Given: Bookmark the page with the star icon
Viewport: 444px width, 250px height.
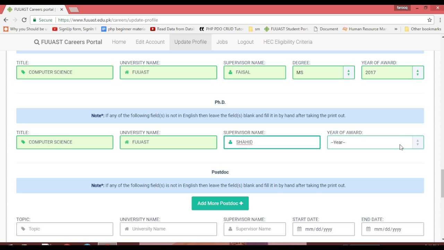Looking at the screenshot, I should (429, 20).
